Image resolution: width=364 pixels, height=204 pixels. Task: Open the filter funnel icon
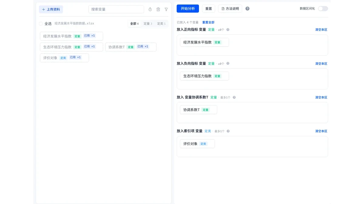166,9
